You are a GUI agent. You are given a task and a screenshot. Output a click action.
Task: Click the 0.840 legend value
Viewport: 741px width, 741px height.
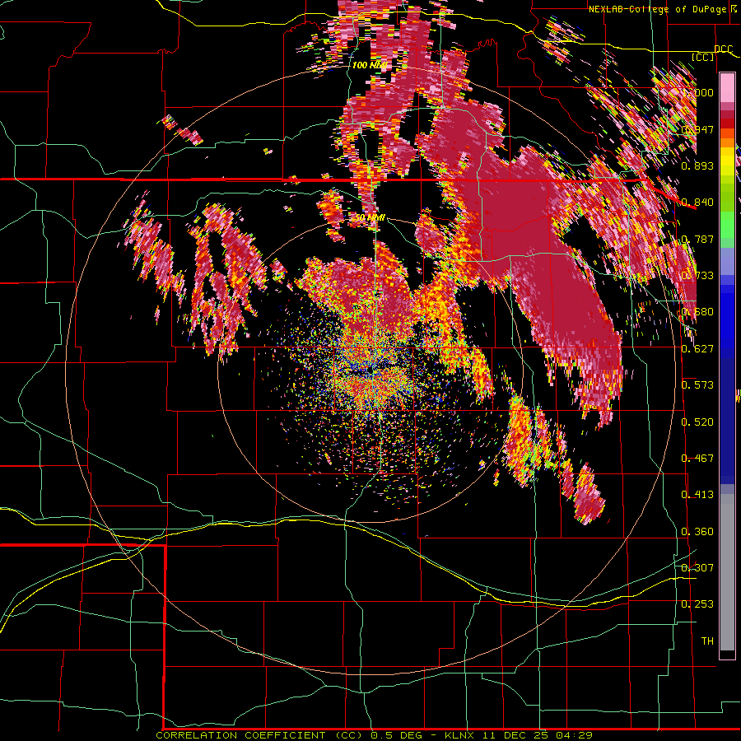pyautogui.click(x=697, y=203)
